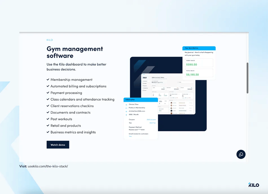Click the Members icon in the sidebar
268x194 pixels.
pos(143,85)
